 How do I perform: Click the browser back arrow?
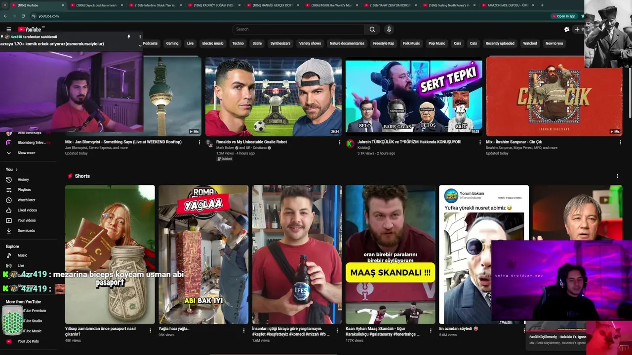click(x=6, y=16)
